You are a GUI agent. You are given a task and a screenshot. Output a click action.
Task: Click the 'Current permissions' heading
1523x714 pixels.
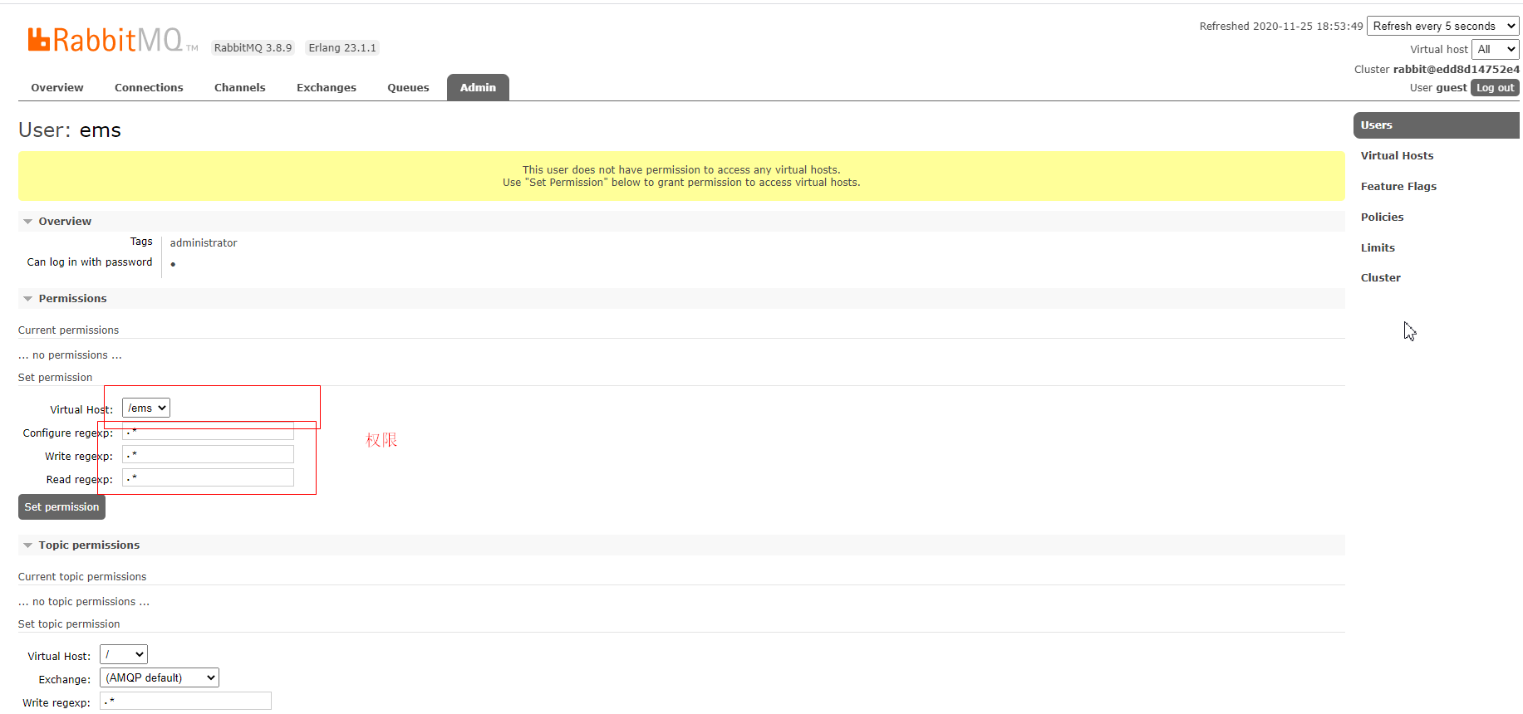click(x=68, y=330)
